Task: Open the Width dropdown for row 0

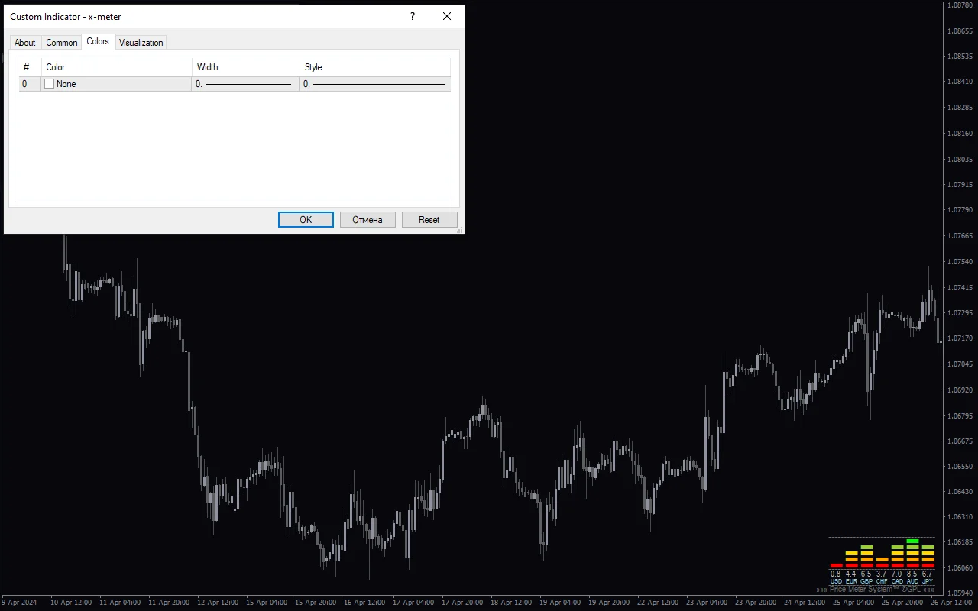Action: (244, 84)
